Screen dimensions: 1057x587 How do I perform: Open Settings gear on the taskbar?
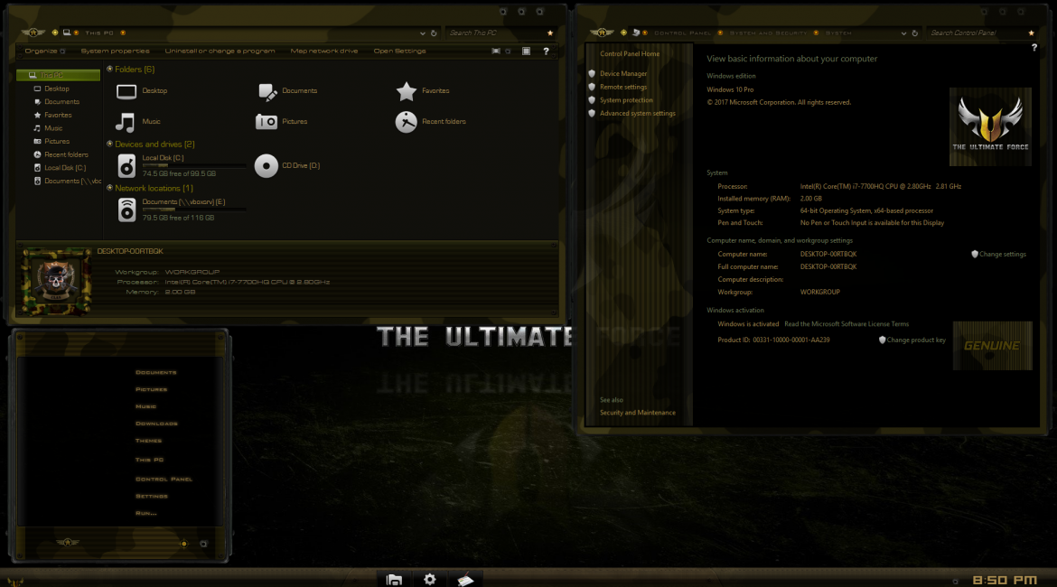429,579
